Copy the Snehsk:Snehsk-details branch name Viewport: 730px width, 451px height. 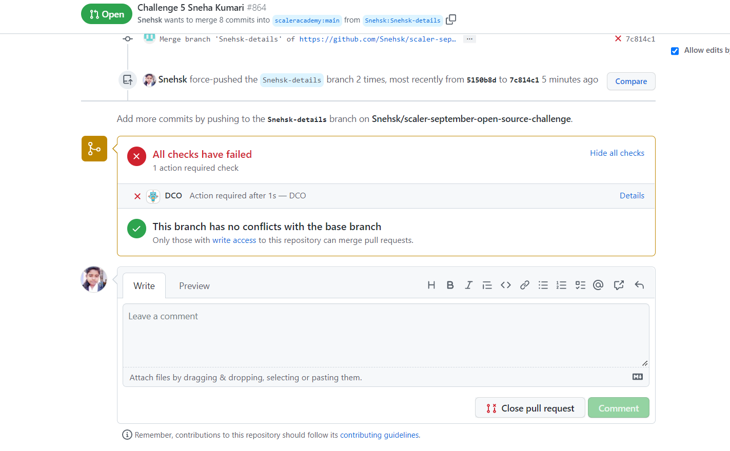[451, 18]
